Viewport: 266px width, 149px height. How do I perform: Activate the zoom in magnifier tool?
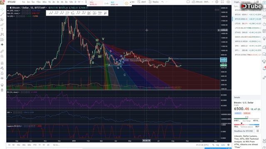pyautogui.click(x=2, y=56)
